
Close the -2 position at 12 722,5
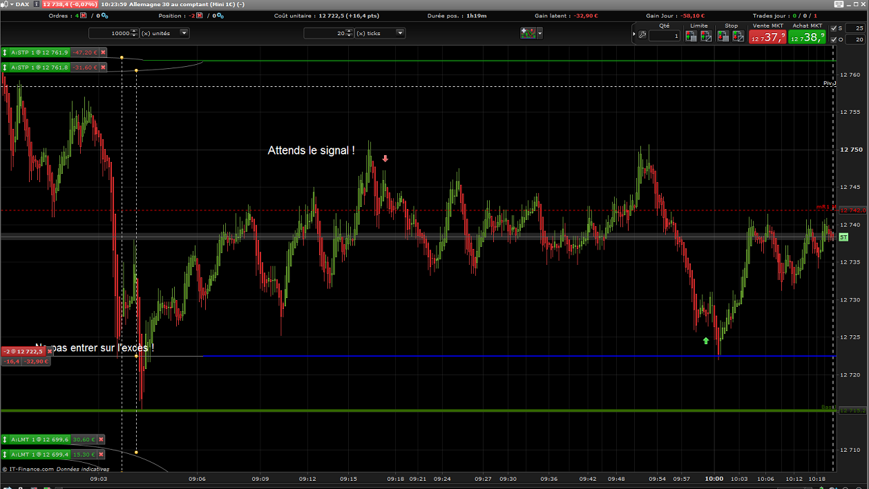coord(50,351)
